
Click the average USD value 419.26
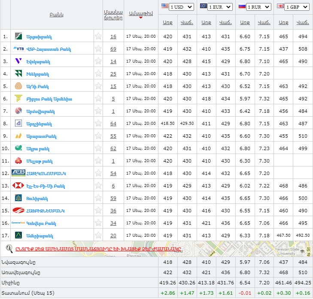coord(168,283)
